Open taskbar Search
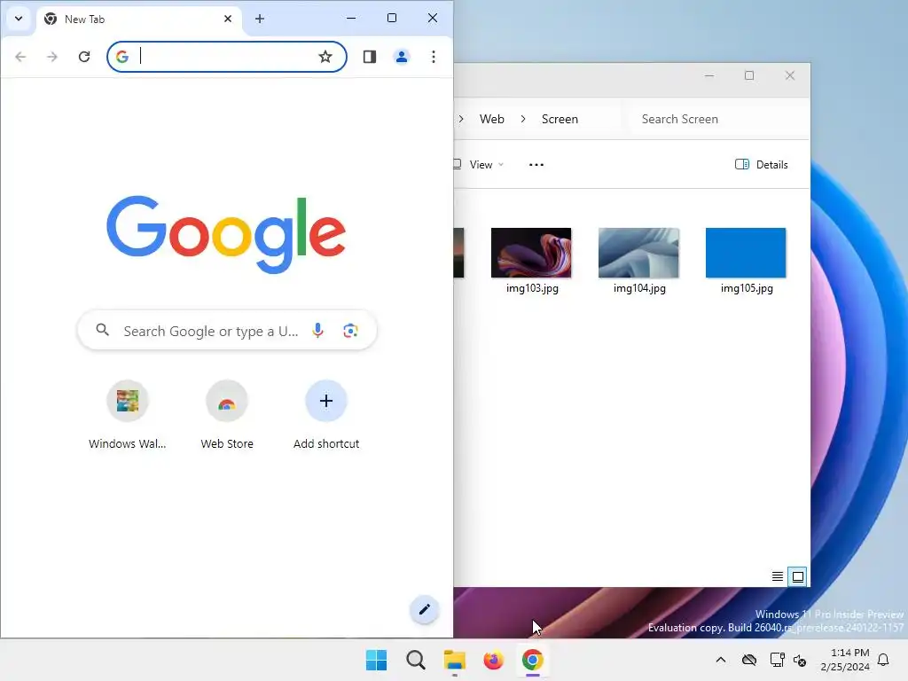908x681 pixels. [x=416, y=660]
